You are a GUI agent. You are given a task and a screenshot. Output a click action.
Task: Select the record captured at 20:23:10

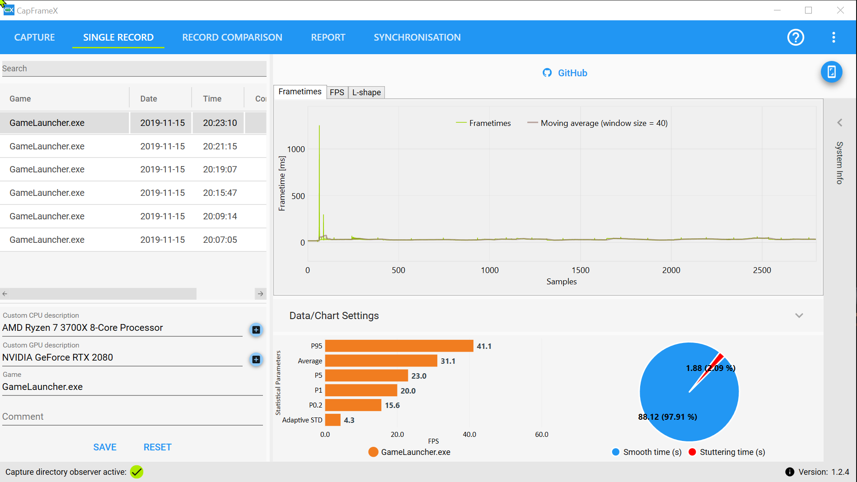[133, 123]
